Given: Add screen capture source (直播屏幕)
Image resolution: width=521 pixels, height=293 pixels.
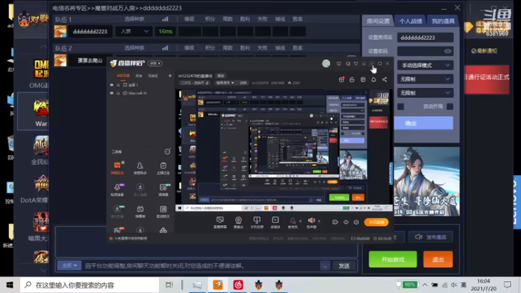Looking at the screenshot, I should 220,222.
